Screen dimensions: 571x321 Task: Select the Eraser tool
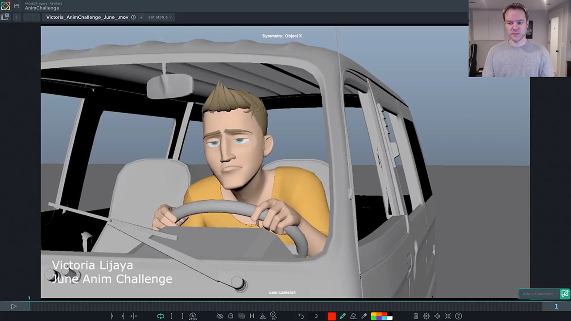[x=353, y=316]
